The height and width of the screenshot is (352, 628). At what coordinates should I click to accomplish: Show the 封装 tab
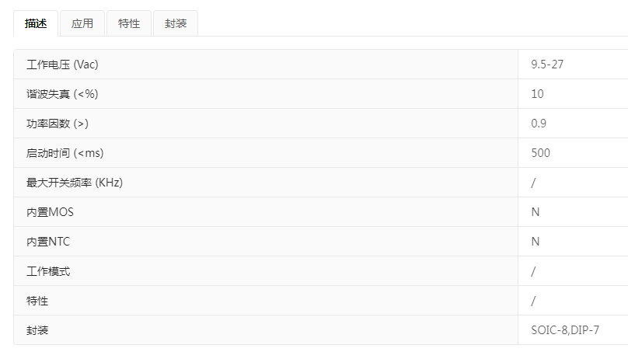pyautogui.click(x=176, y=23)
